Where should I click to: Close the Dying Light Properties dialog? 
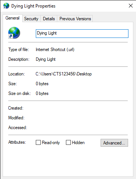[x=131, y=6]
